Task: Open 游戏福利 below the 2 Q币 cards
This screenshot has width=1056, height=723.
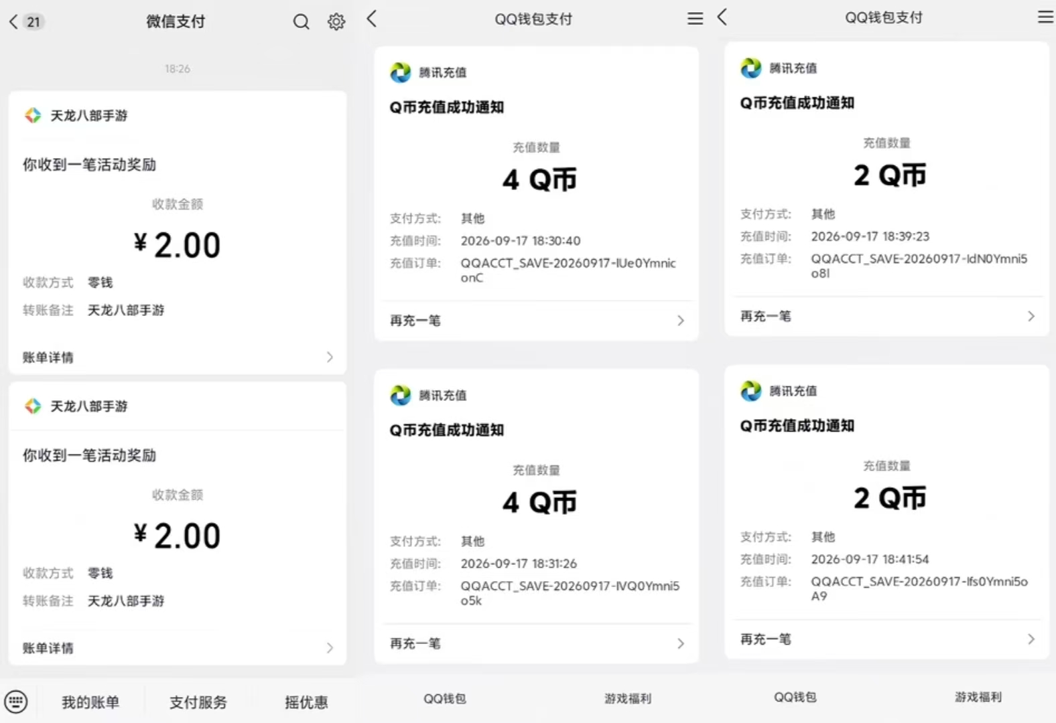Action: 978,697
